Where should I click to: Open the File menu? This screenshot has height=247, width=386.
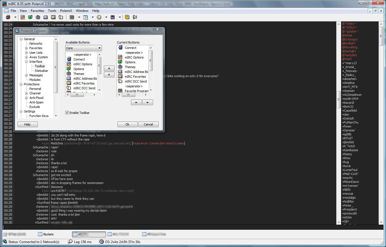(13, 11)
